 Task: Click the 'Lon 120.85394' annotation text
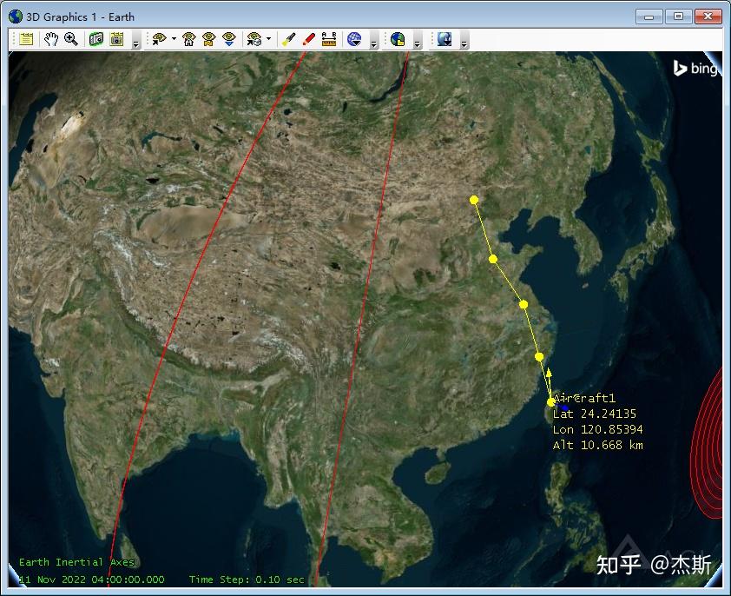[x=597, y=429]
